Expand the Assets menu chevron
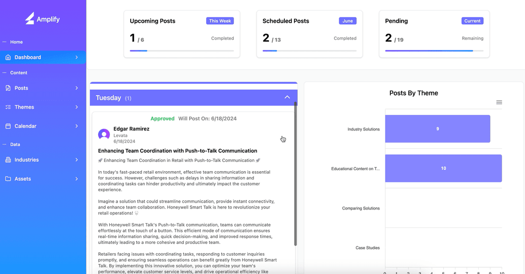This screenshot has width=525, height=274. click(x=77, y=179)
